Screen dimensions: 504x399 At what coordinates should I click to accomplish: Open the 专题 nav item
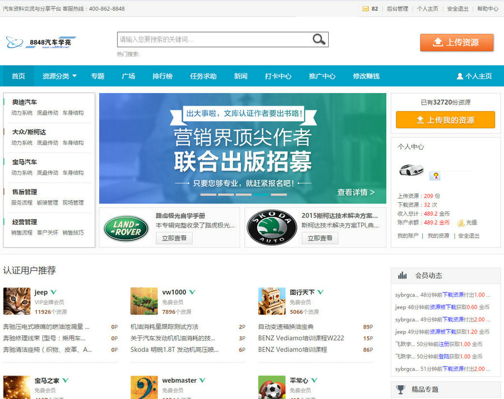(97, 76)
